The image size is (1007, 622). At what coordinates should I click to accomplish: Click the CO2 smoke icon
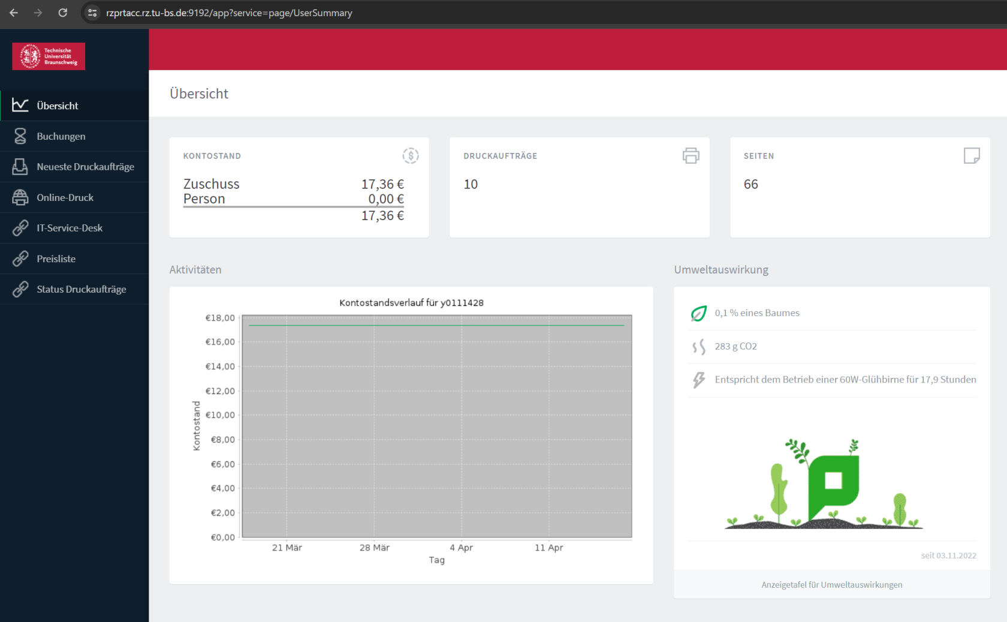click(x=699, y=347)
